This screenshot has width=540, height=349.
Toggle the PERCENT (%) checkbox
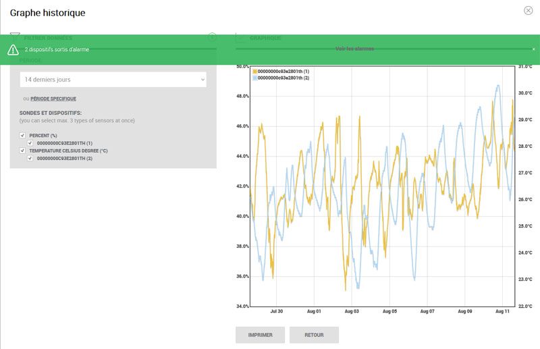(22, 136)
